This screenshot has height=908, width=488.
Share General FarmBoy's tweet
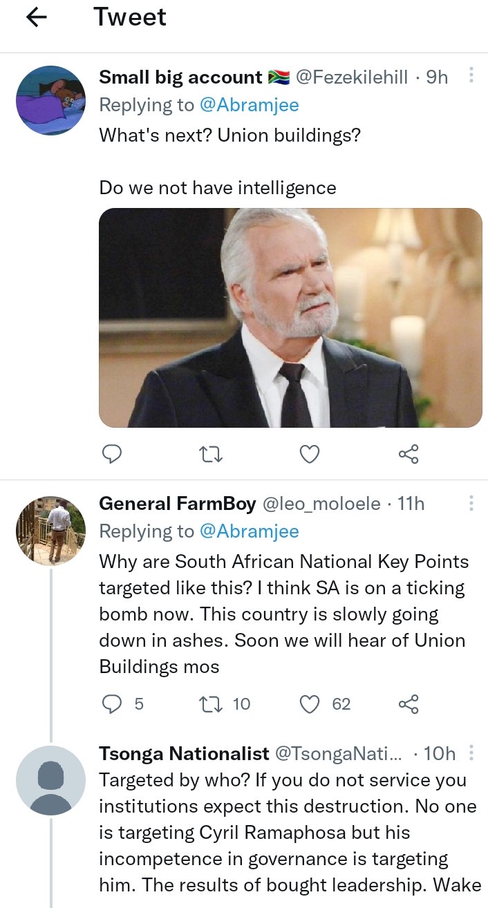click(409, 704)
